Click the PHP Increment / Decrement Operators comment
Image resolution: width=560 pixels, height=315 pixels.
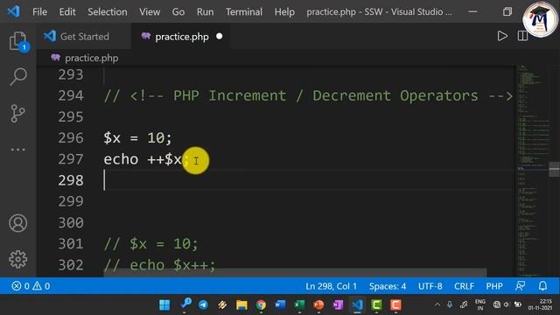click(x=308, y=95)
